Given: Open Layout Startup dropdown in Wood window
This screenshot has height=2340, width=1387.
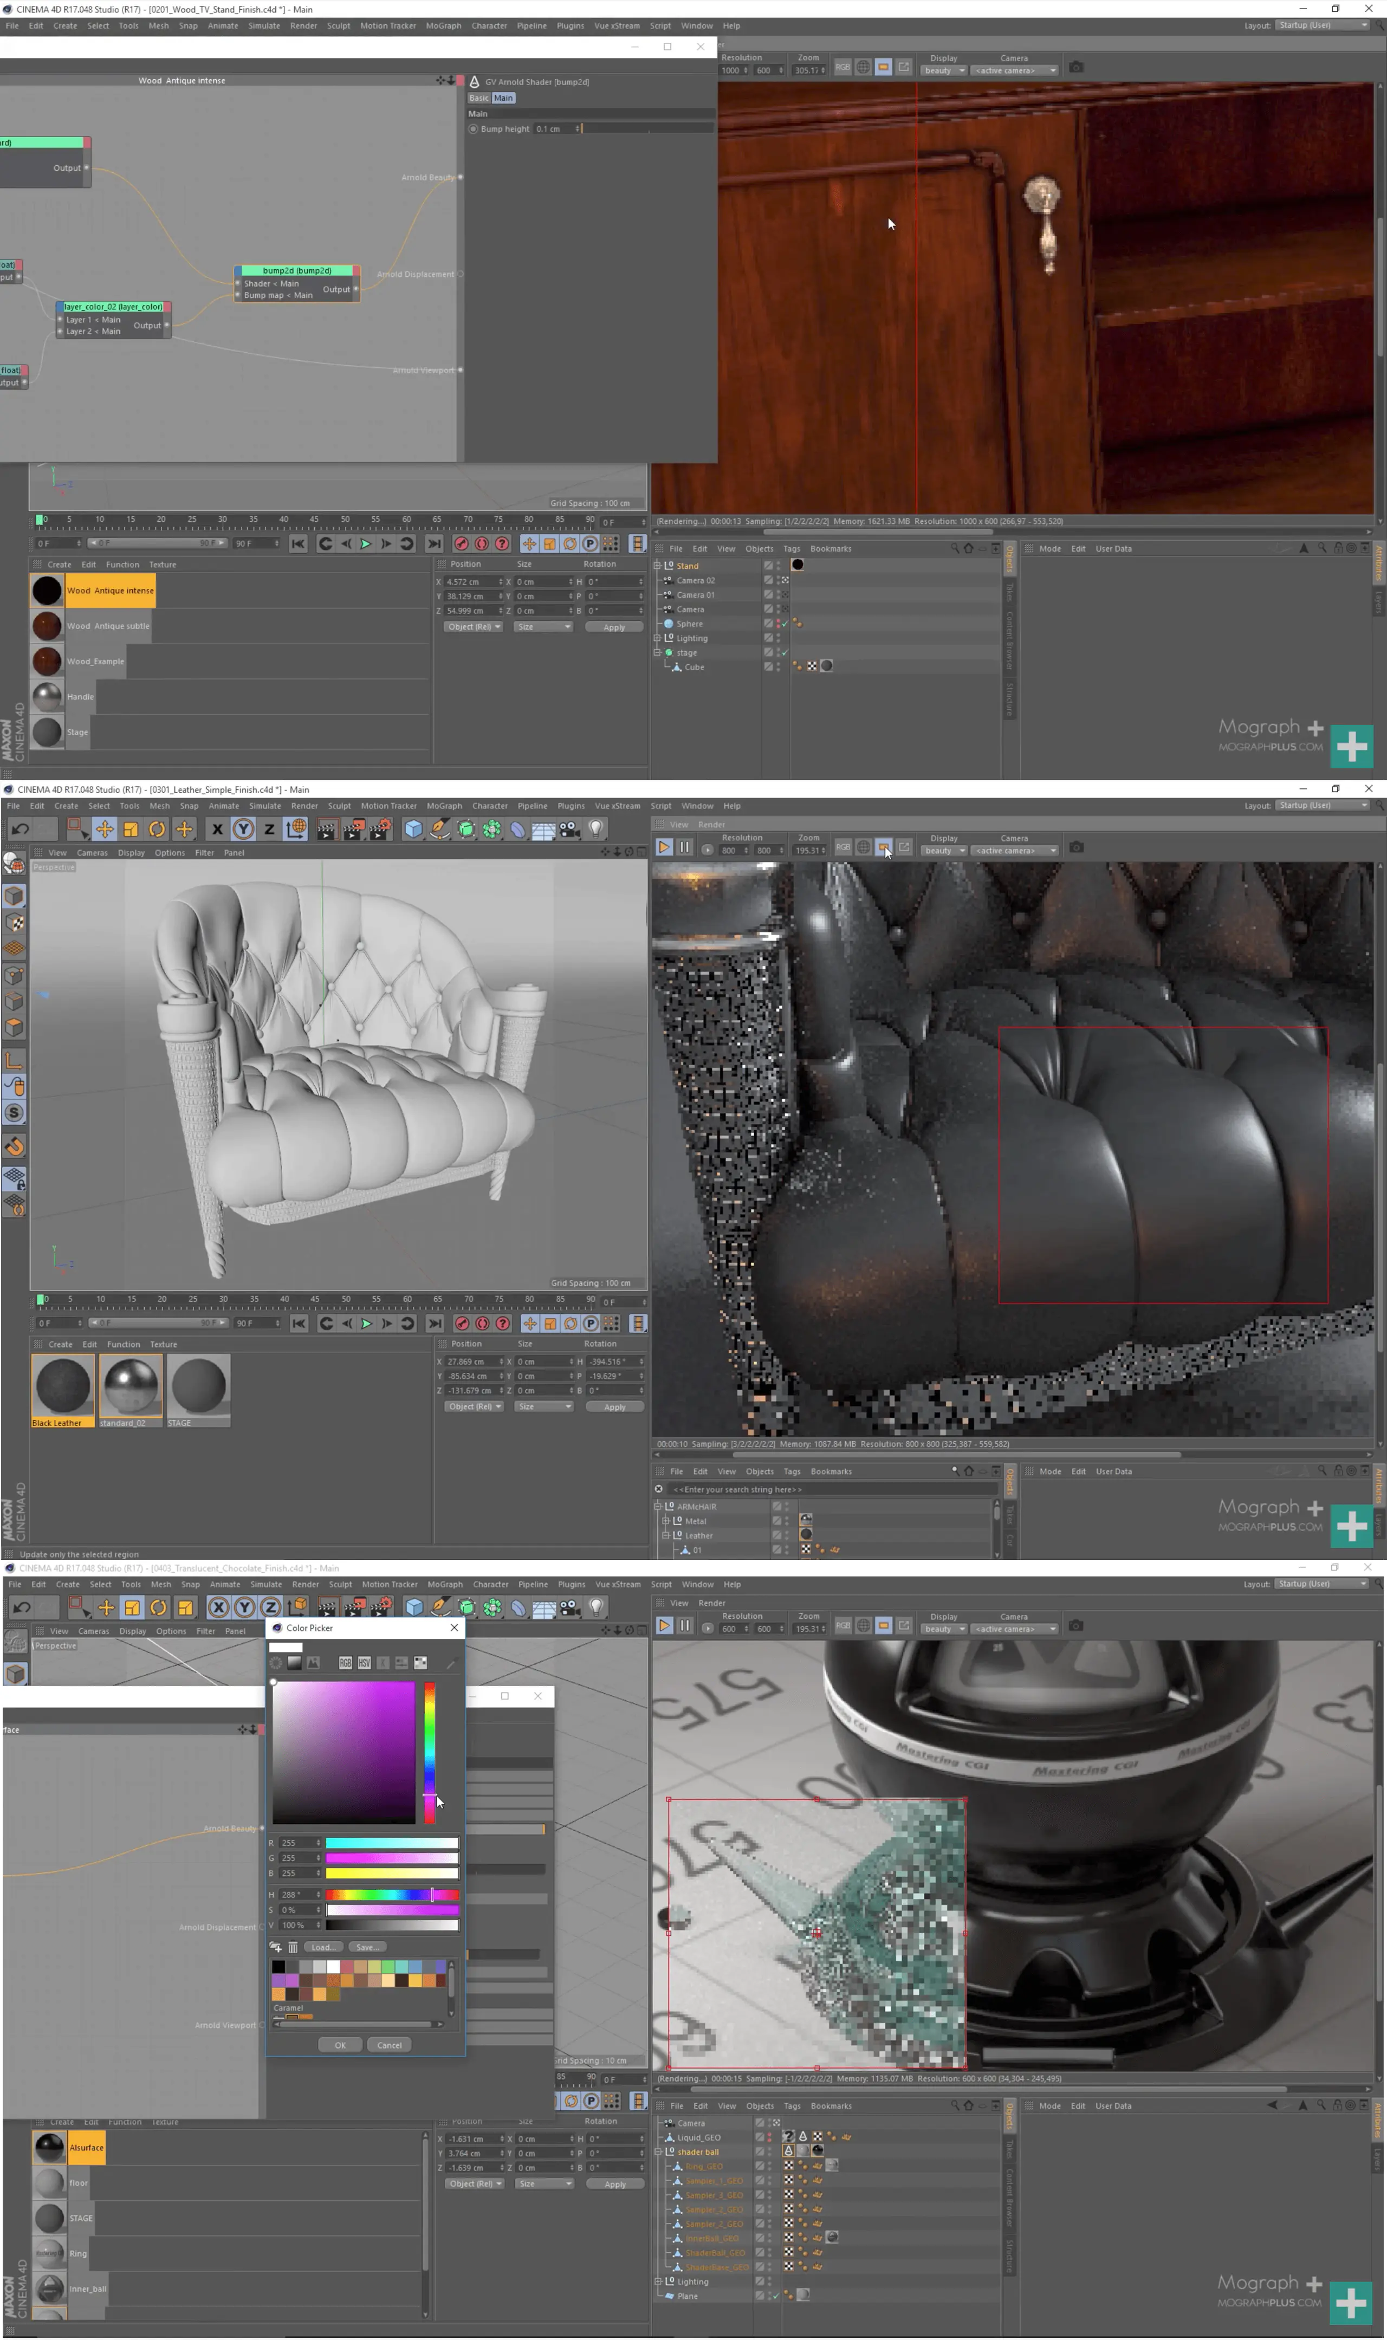Looking at the screenshot, I should click(1323, 25).
